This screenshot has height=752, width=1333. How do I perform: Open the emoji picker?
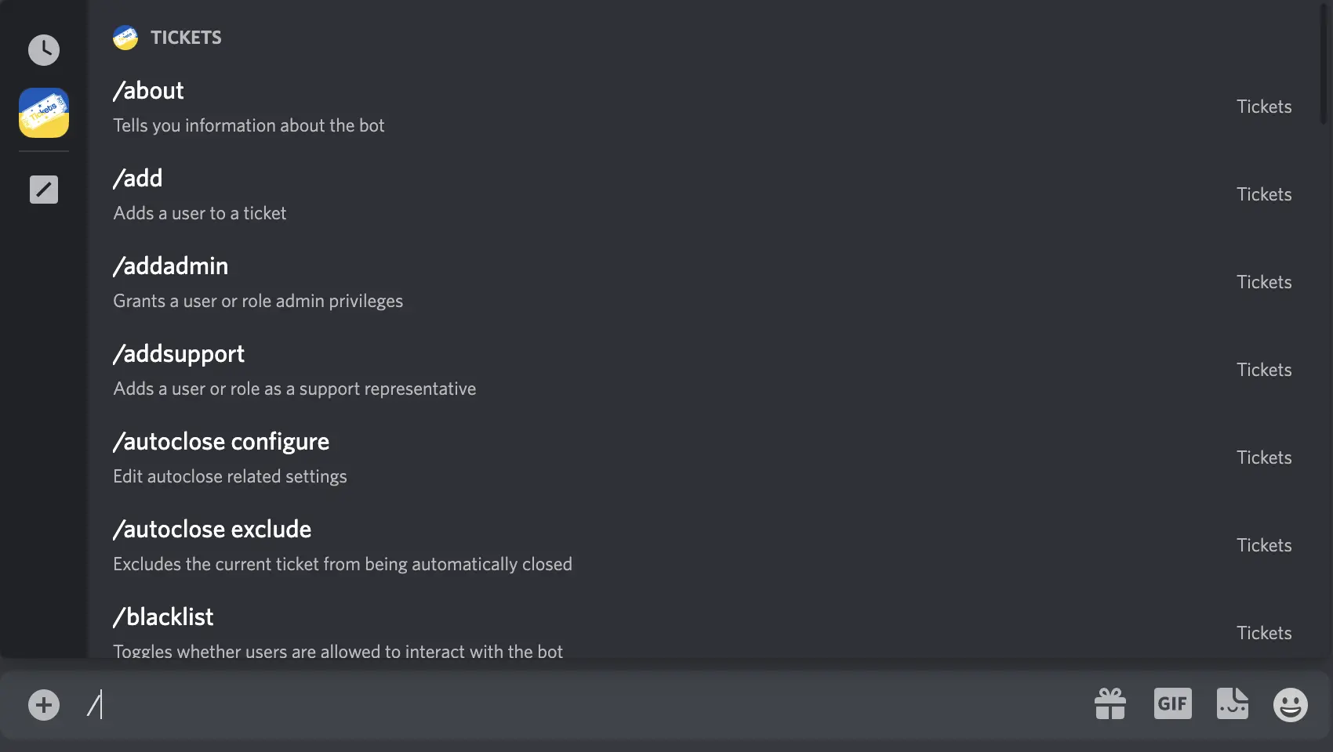coord(1291,704)
